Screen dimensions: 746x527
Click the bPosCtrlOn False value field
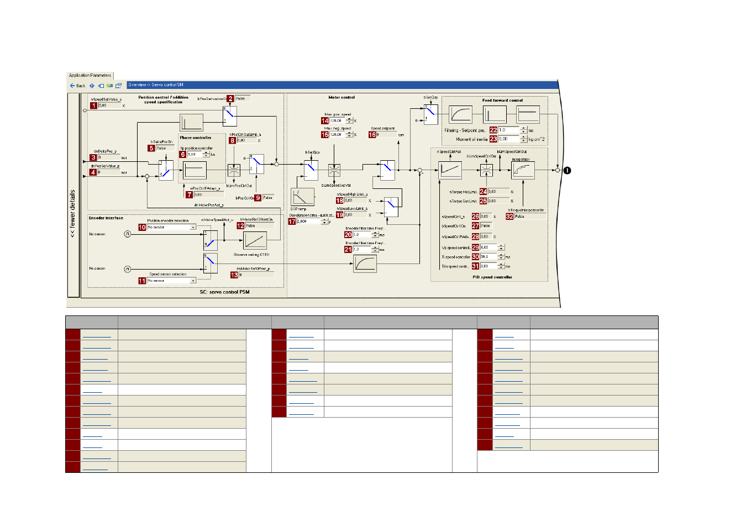pyautogui.click(x=268, y=197)
